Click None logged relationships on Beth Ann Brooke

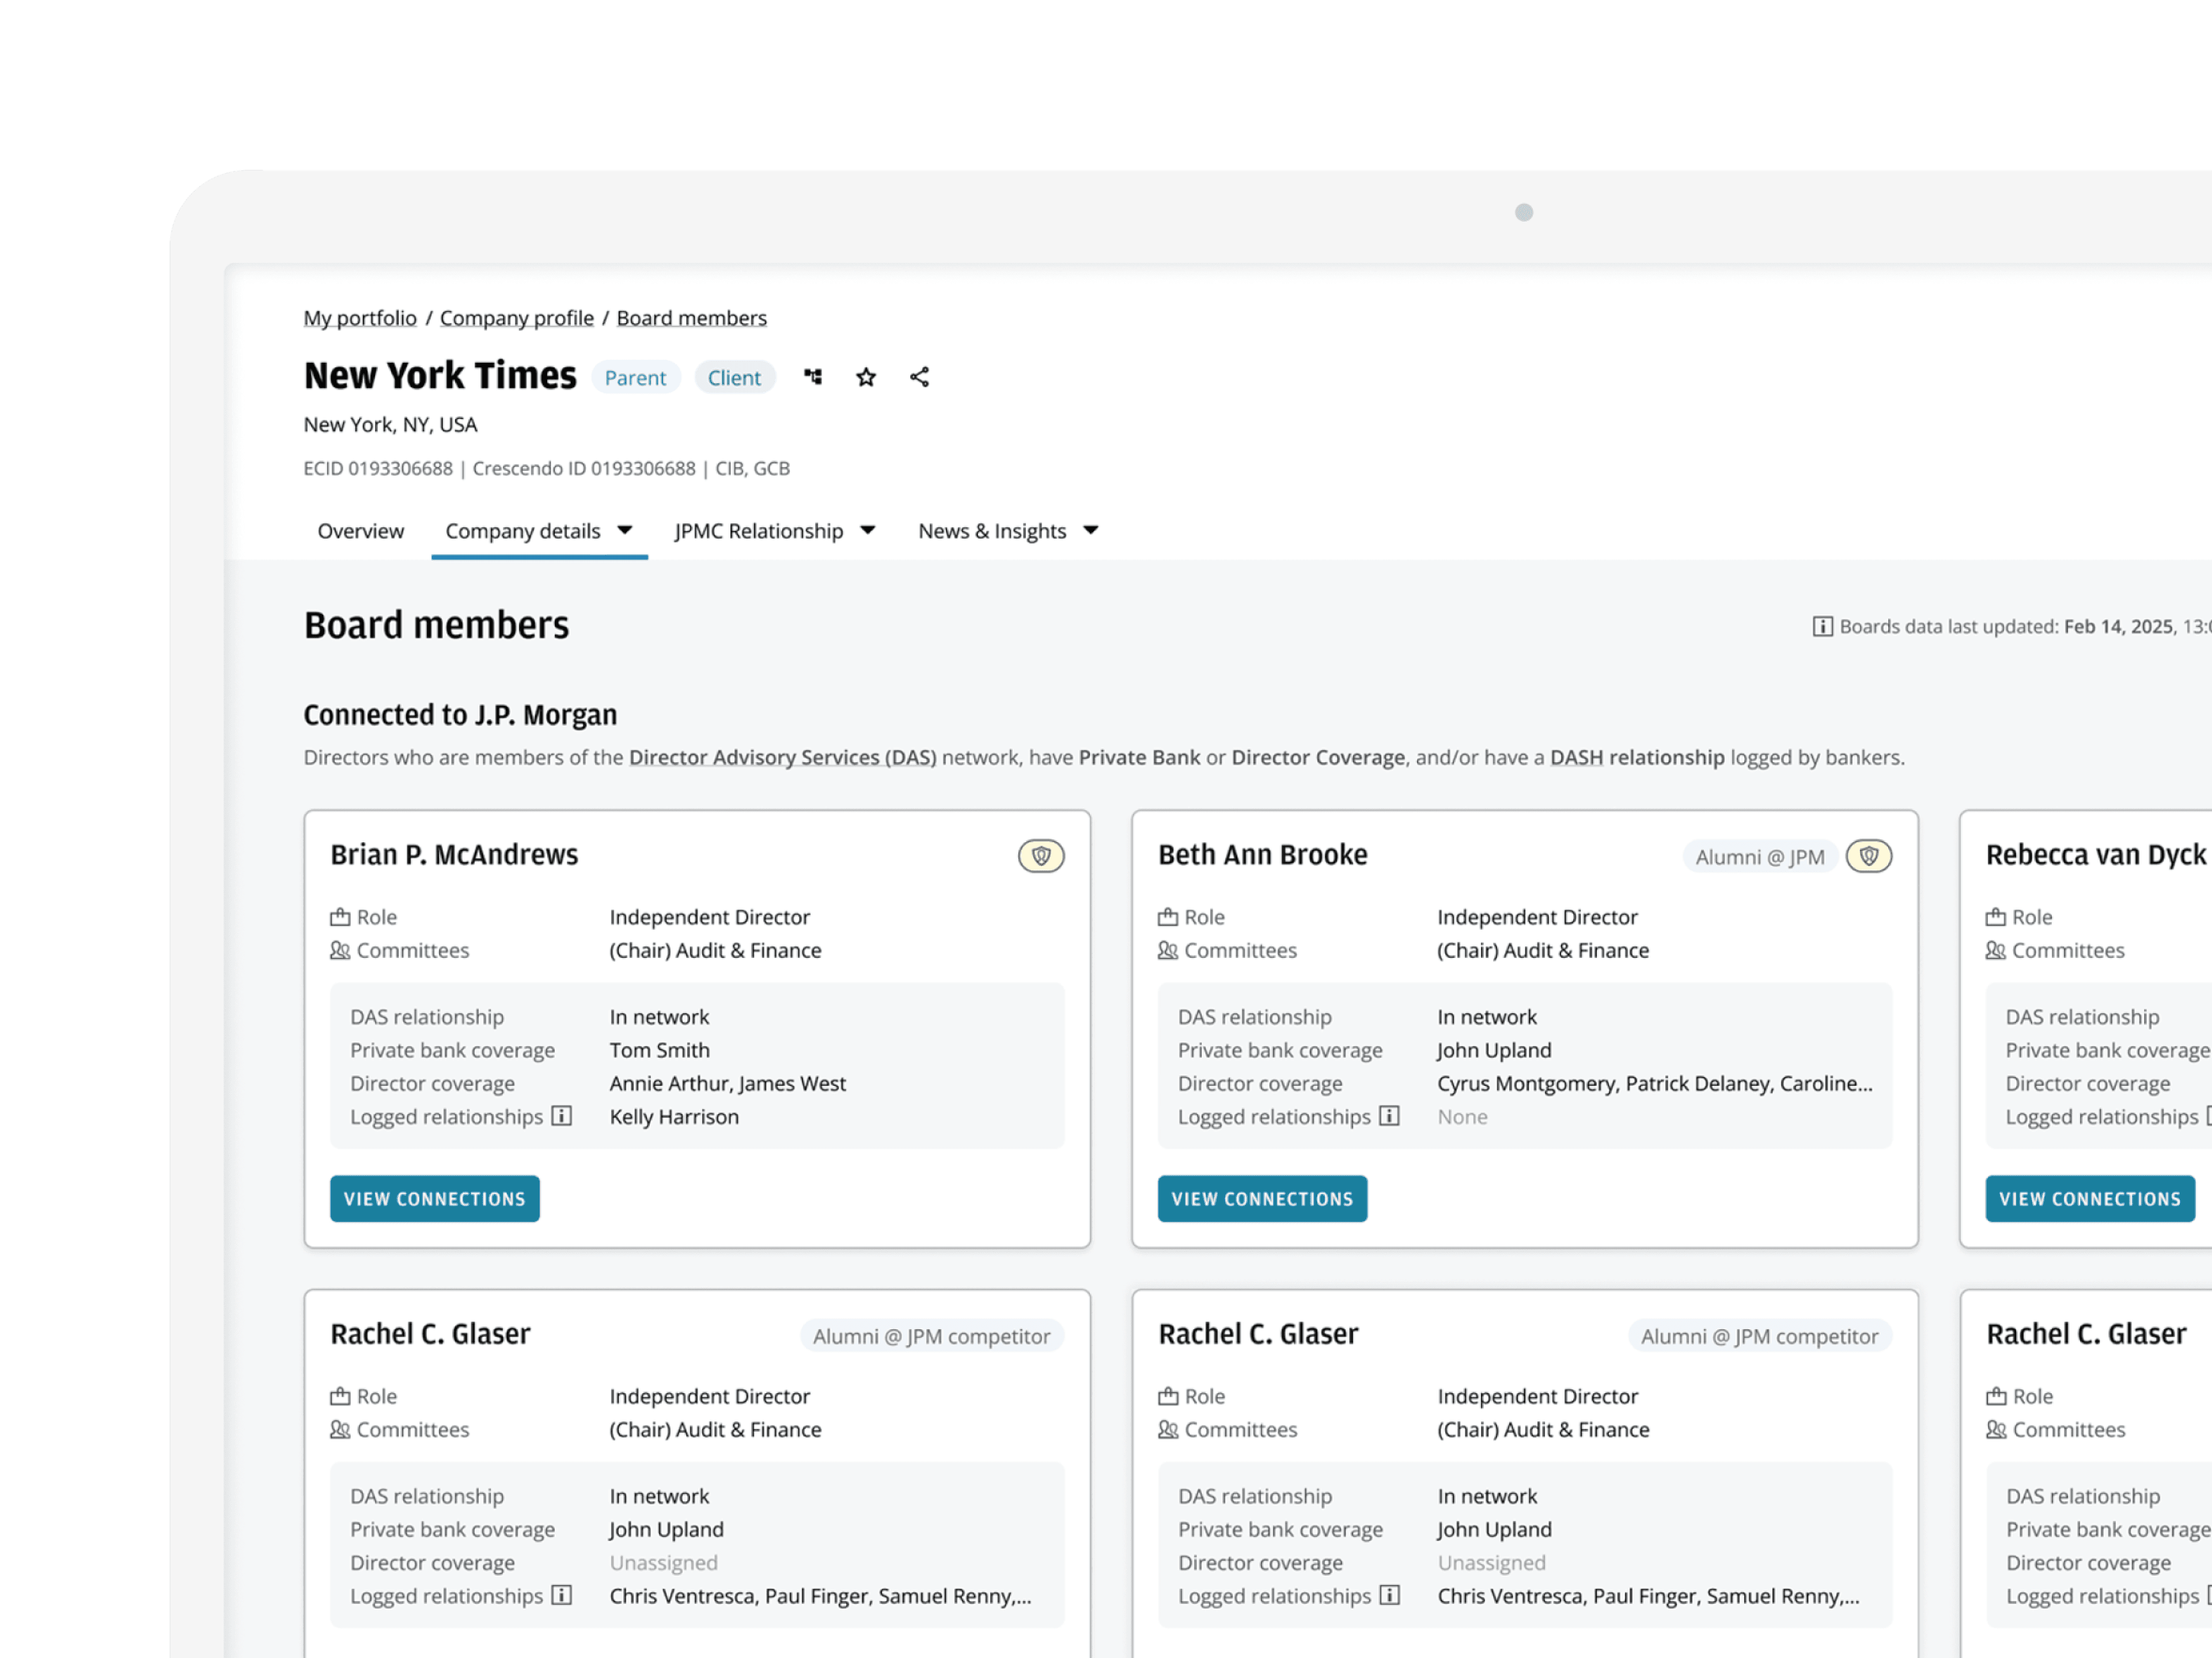(1462, 1116)
